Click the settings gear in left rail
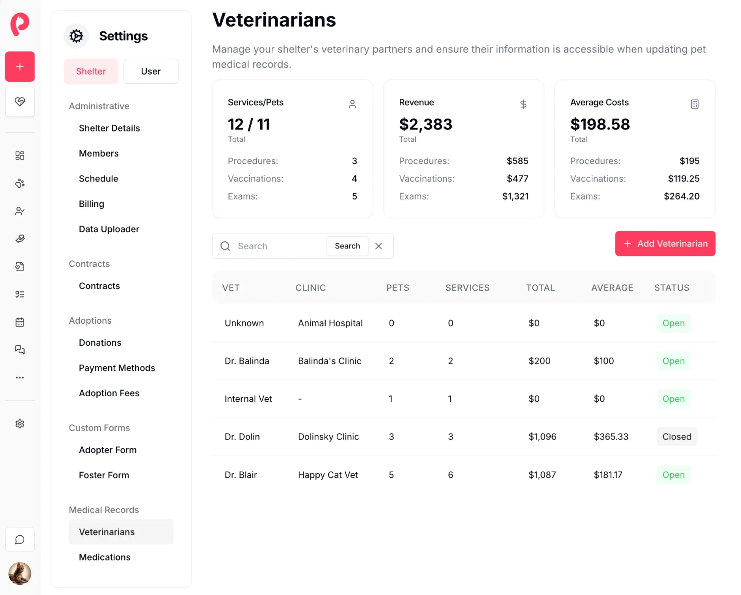Image resolution: width=741 pixels, height=595 pixels. pyautogui.click(x=20, y=424)
